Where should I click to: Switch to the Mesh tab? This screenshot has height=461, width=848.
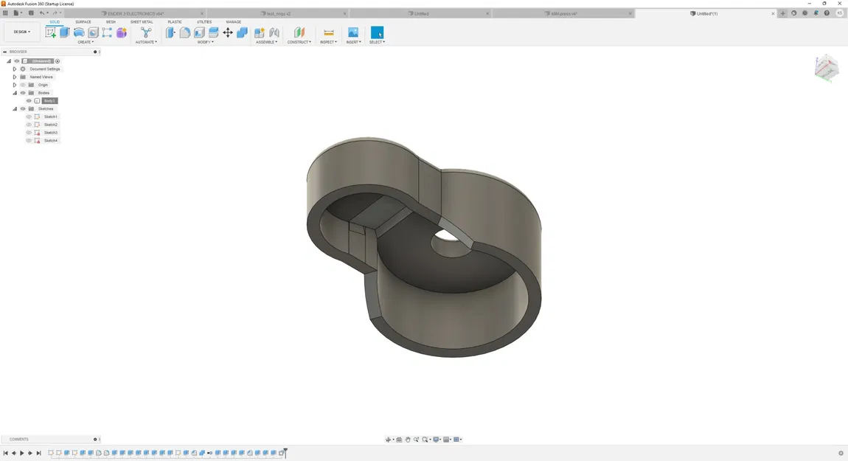click(111, 22)
